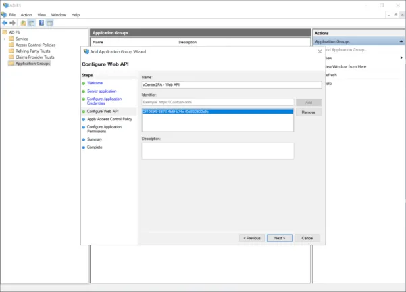
Task: Click the MMC console icon beside File menu
Action: click(3, 14)
